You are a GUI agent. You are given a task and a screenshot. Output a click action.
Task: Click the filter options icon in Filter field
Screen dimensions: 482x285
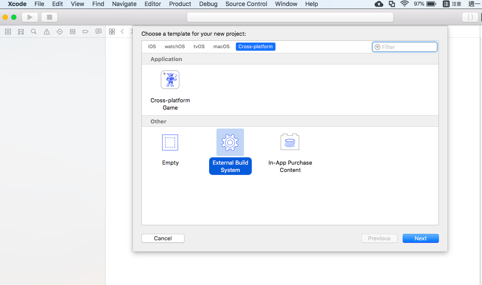point(378,47)
